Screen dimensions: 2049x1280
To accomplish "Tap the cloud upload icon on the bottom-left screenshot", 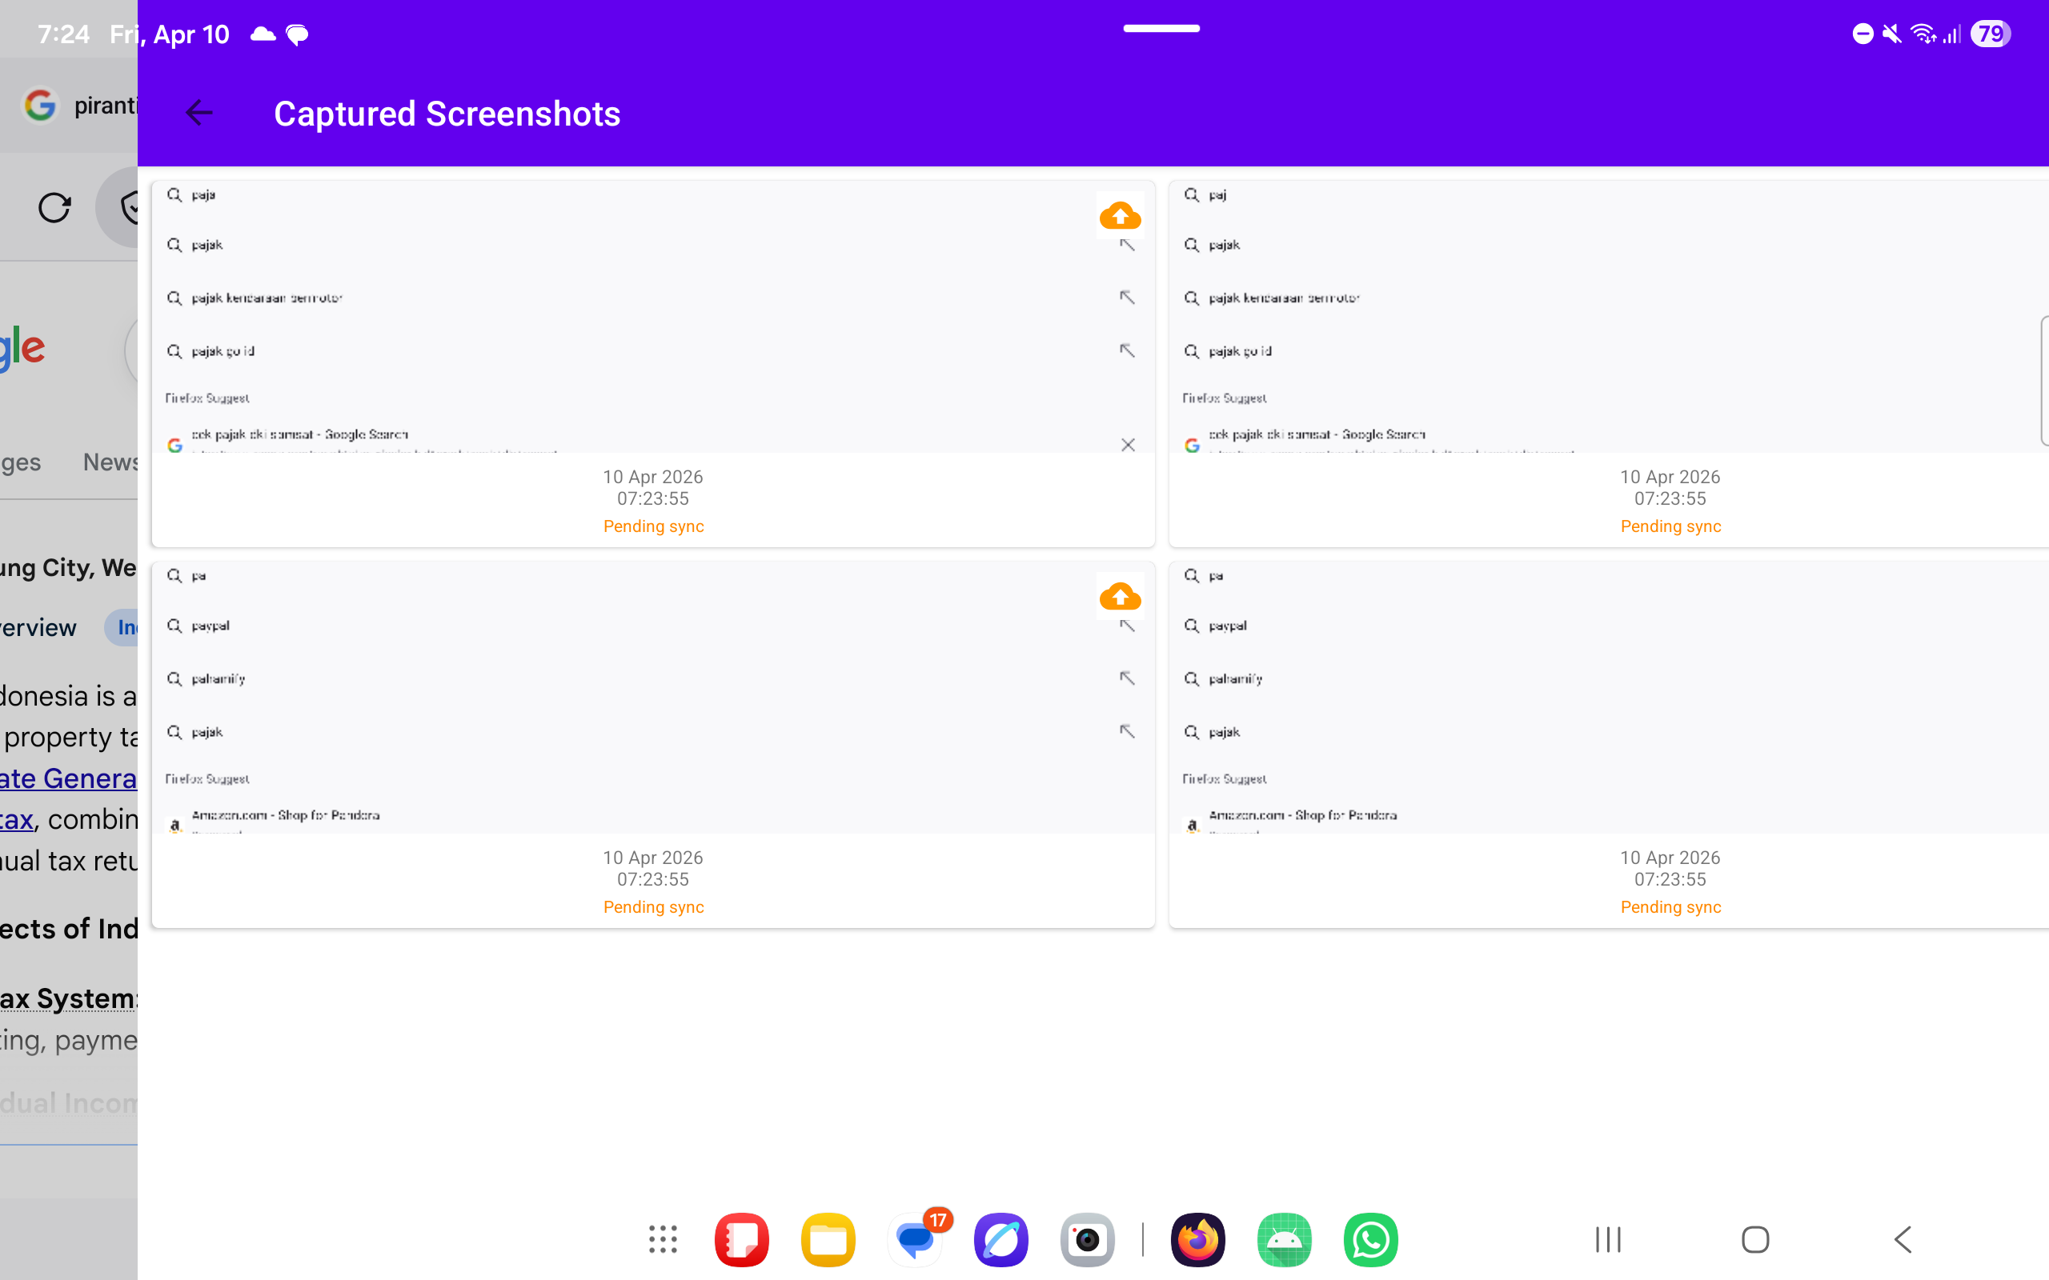I will (1119, 596).
